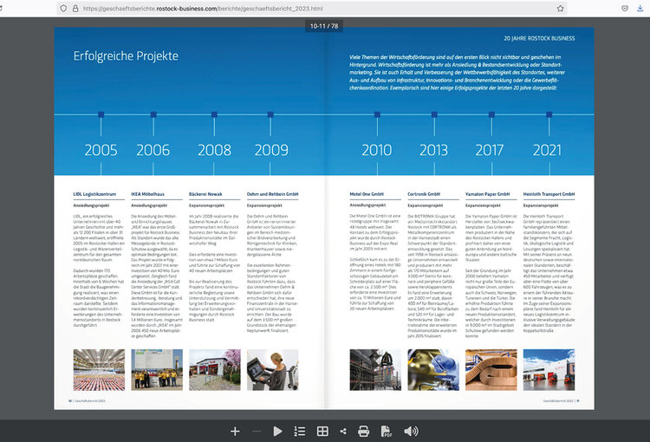Select the 2008 timeline marker
Screen dimensions: 650x442
(214, 114)
